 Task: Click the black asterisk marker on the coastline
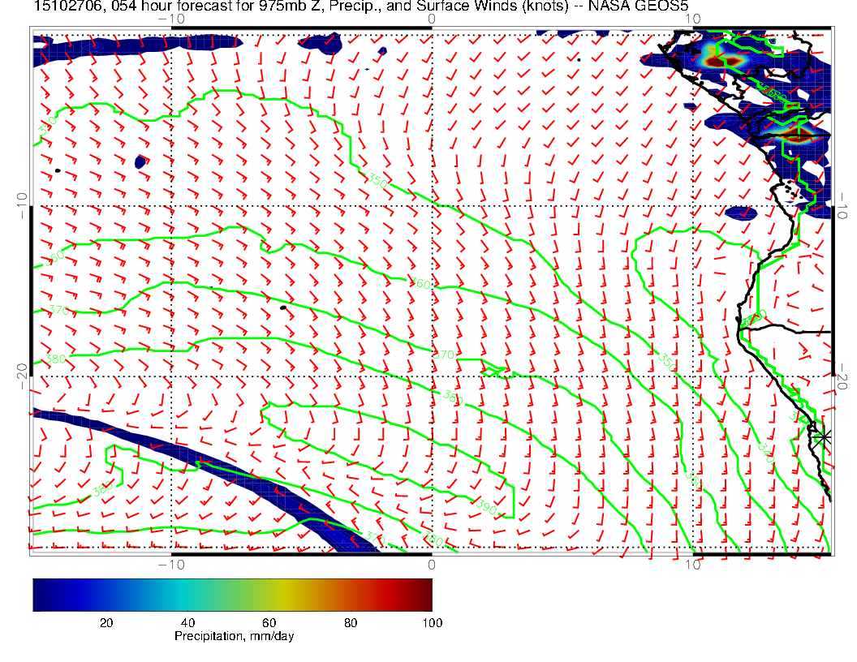tap(823, 436)
